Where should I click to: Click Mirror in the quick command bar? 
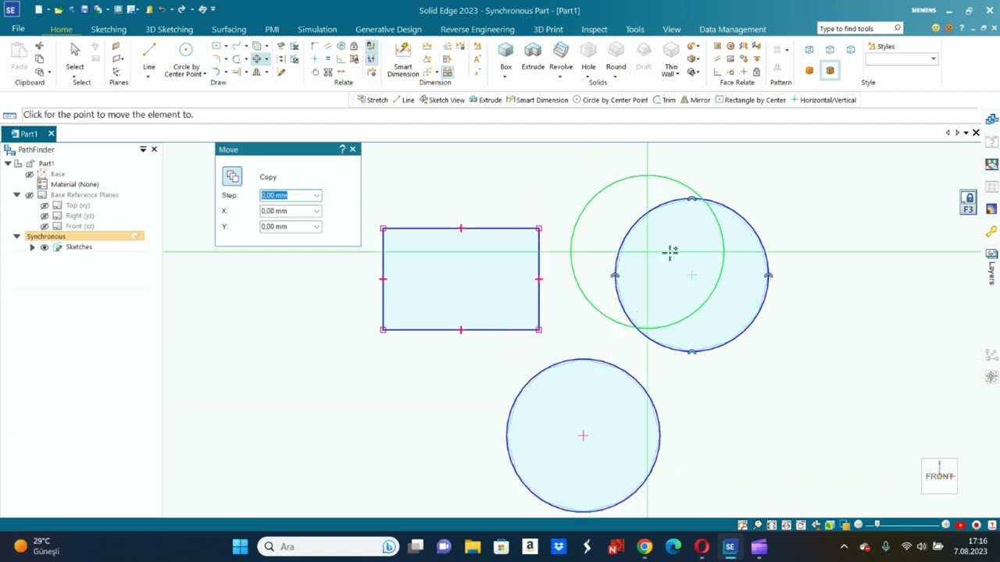point(695,100)
